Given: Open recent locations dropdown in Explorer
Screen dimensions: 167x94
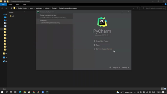Looking at the screenshot, I should pyautogui.click(x=9, y=8).
